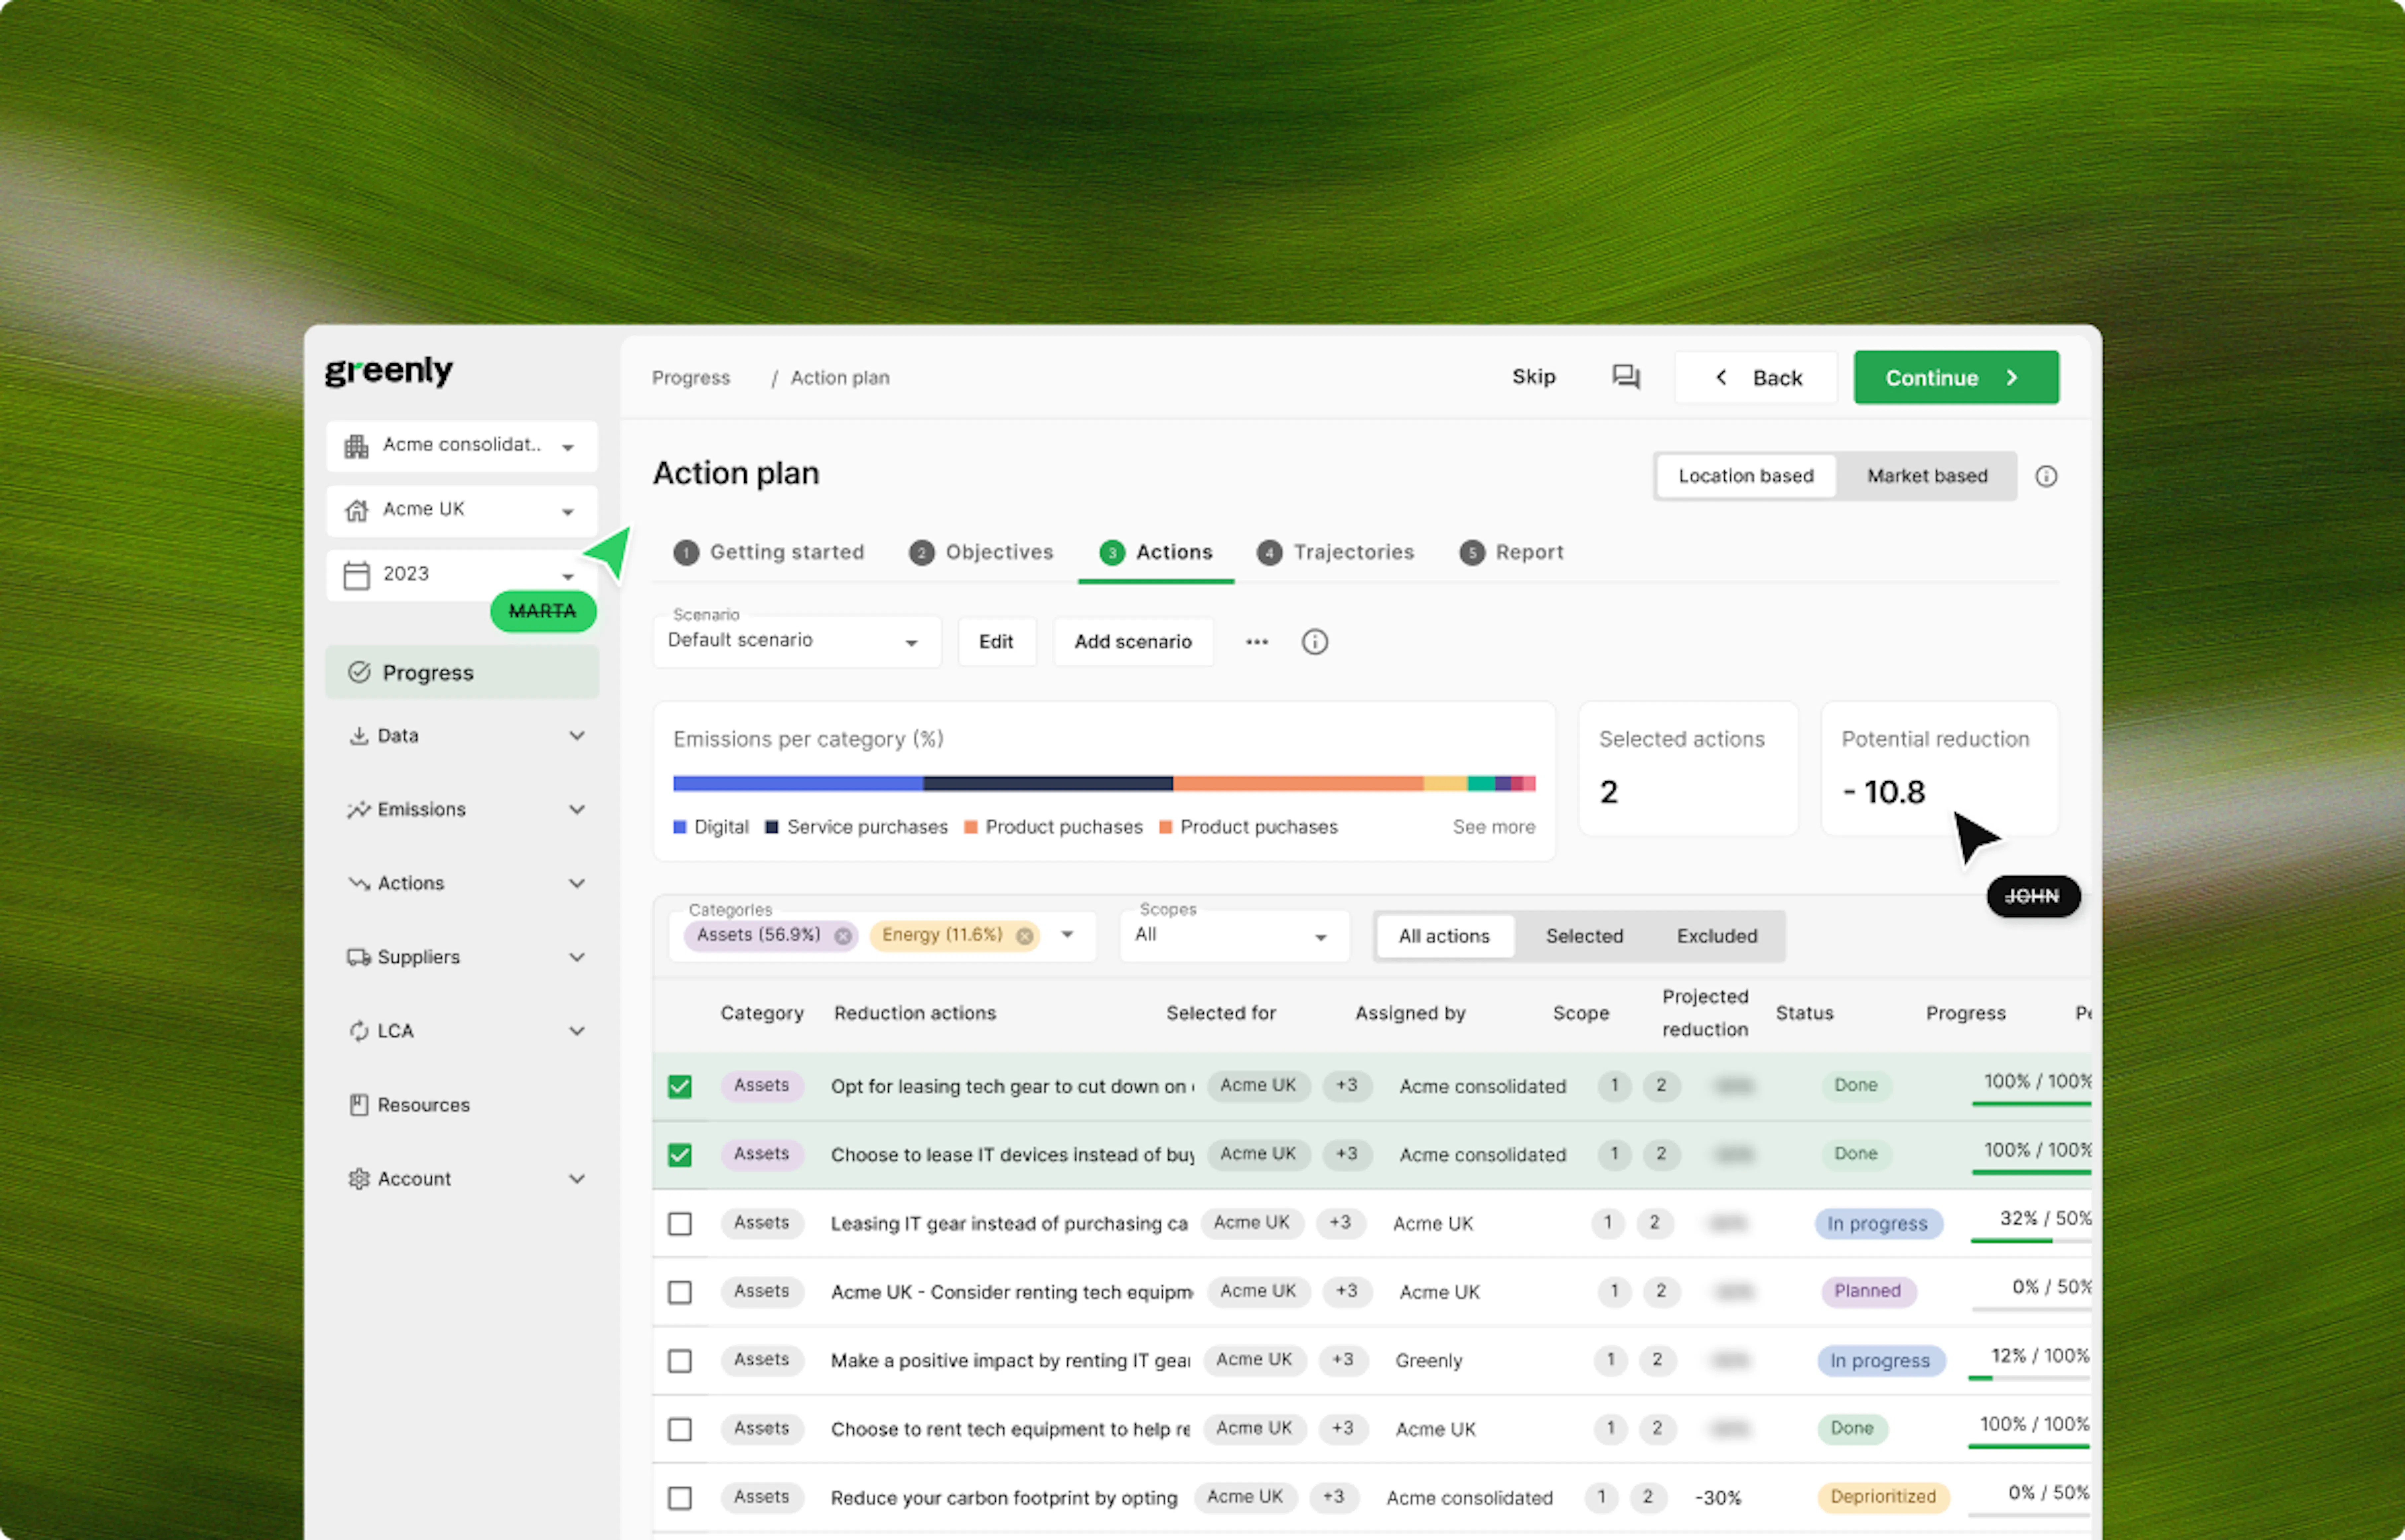
Task: Click the info icon beside Market based
Action: coord(2046,476)
